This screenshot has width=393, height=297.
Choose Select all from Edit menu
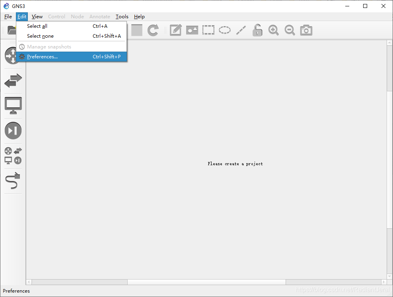point(72,26)
